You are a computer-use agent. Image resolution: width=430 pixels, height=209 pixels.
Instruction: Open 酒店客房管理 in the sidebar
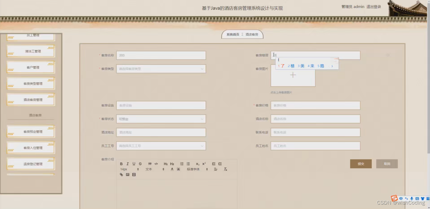tap(31, 100)
